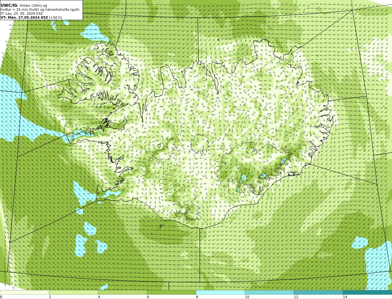This screenshot has width=392, height=299.
Task: Click the 12–14 m/s teal legend swatch
Action: point(318,292)
